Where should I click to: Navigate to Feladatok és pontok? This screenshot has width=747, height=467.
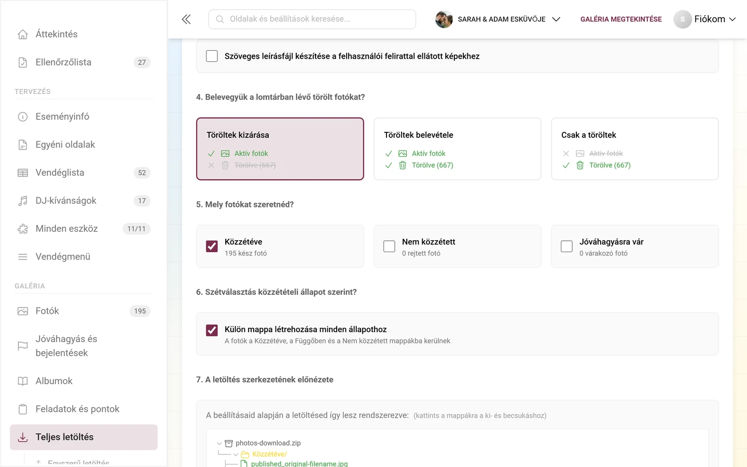pyautogui.click(x=84, y=409)
